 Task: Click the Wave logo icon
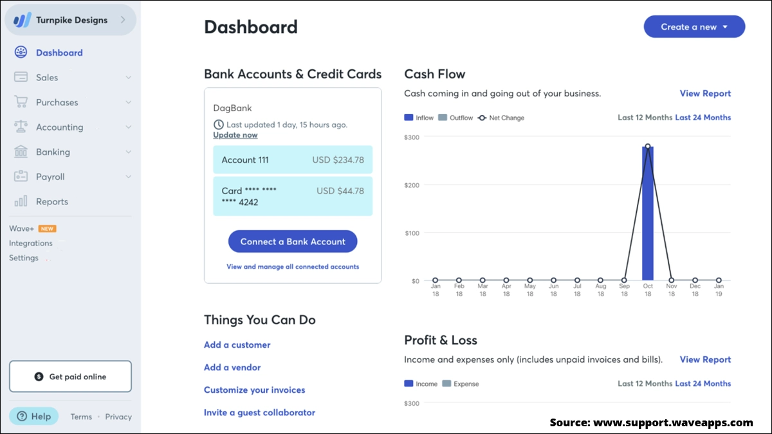pyautogui.click(x=23, y=20)
